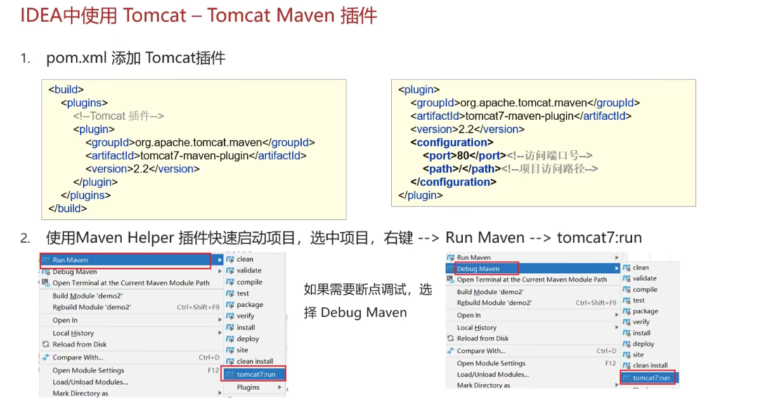This screenshot has height=405, width=764.
Task: Click Debug Maven icon in menu with Debug Maven highlighted
Action: tap(451, 269)
